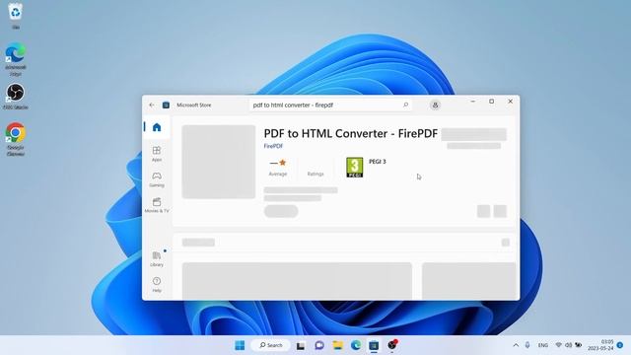The width and height of the screenshot is (631, 355).
Task: Click the Microsoft Store window title
Action: (194, 106)
